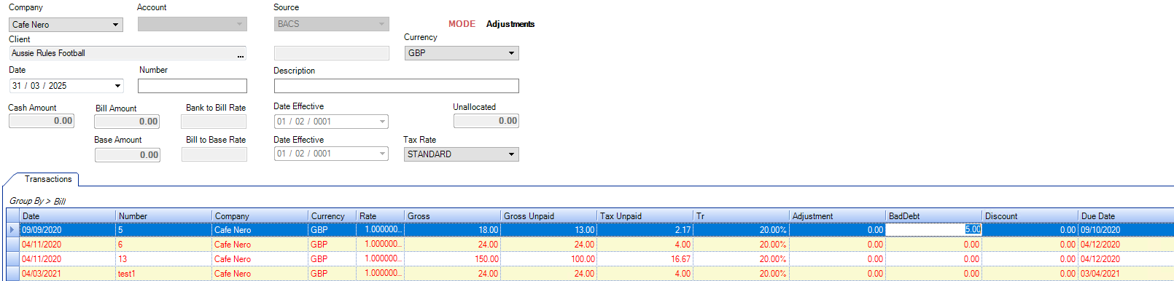
Task: Click the Cash Amount field
Action: [42, 121]
